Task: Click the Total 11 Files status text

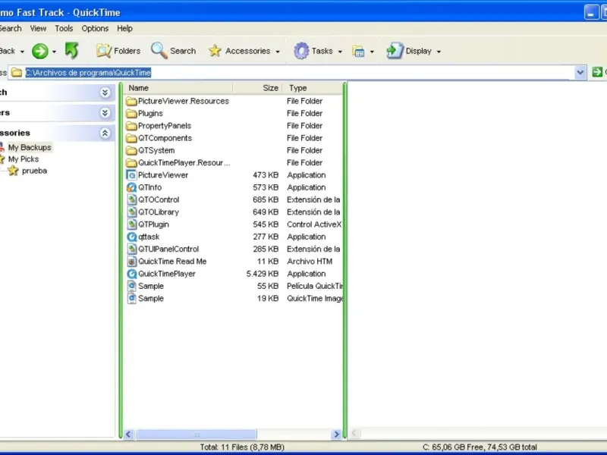Action: (x=242, y=447)
